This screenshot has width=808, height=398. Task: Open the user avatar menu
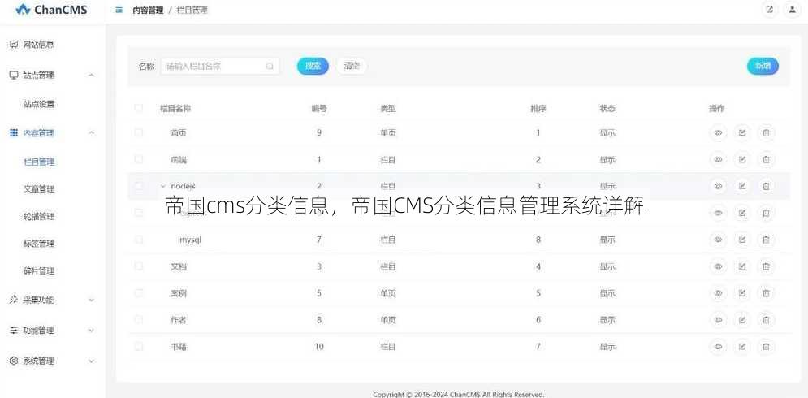[x=792, y=10]
